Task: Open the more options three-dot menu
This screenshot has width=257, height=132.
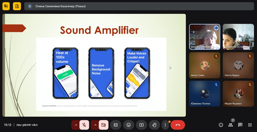Action: coord(165,125)
